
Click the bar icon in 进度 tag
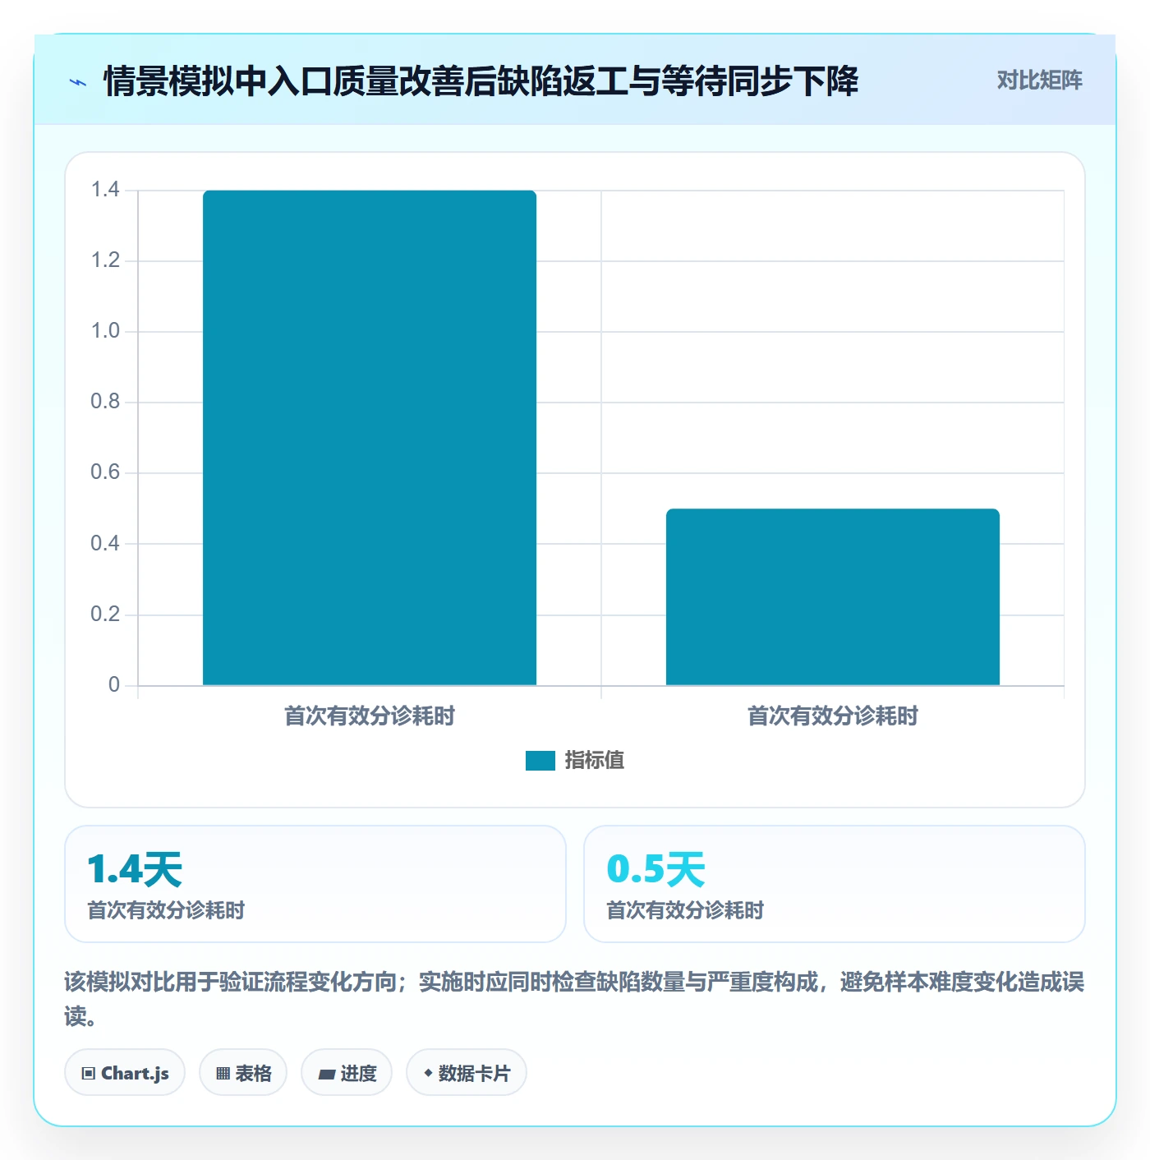326,1074
